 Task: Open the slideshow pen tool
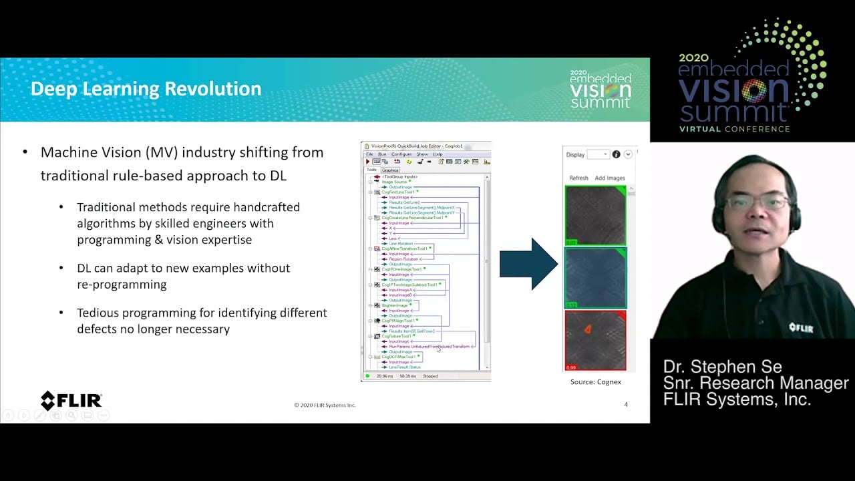tap(40, 416)
